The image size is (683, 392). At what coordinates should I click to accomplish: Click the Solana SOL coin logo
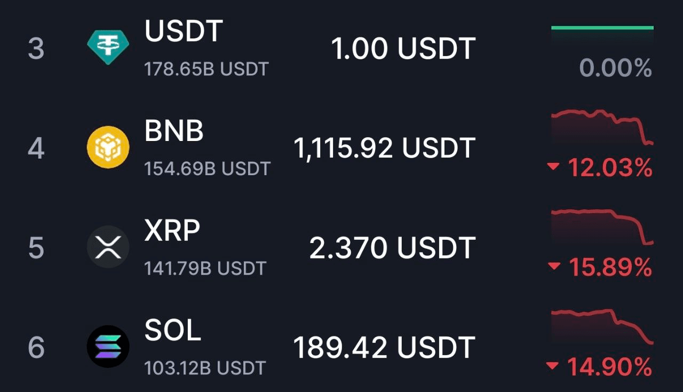pos(108,347)
